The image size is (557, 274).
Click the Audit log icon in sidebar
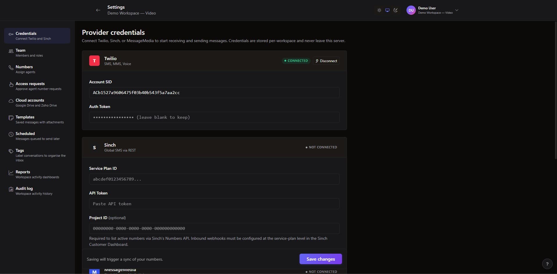tap(11, 189)
